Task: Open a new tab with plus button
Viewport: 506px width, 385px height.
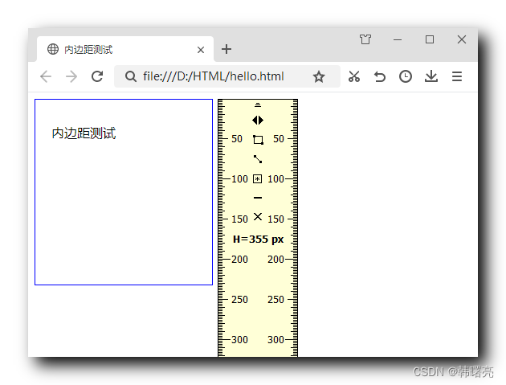Action: (x=226, y=49)
